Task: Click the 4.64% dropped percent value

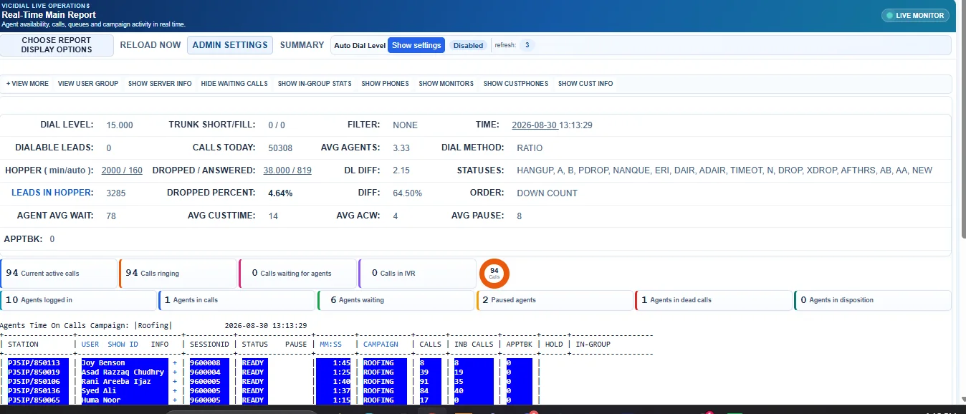Action: (x=280, y=193)
